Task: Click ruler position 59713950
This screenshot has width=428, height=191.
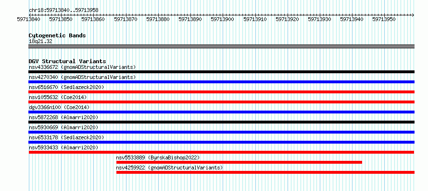Action: point(384,19)
